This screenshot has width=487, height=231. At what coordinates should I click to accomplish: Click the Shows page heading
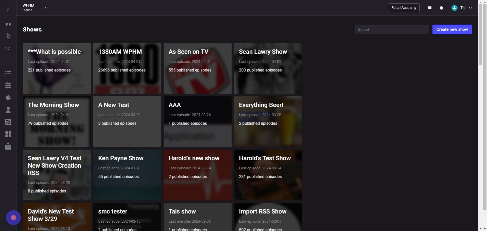[x=32, y=29]
